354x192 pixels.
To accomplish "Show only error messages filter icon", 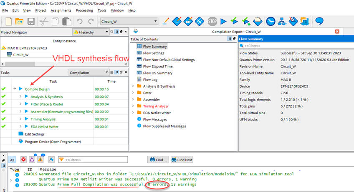I will pyautogui.click(x=23, y=160).
